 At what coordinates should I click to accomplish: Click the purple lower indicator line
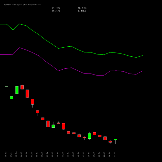point(71,68)
